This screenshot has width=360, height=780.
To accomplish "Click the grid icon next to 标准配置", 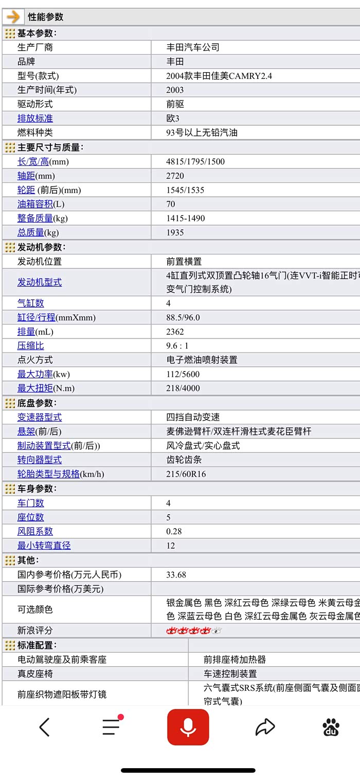I will tap(10, 646).
